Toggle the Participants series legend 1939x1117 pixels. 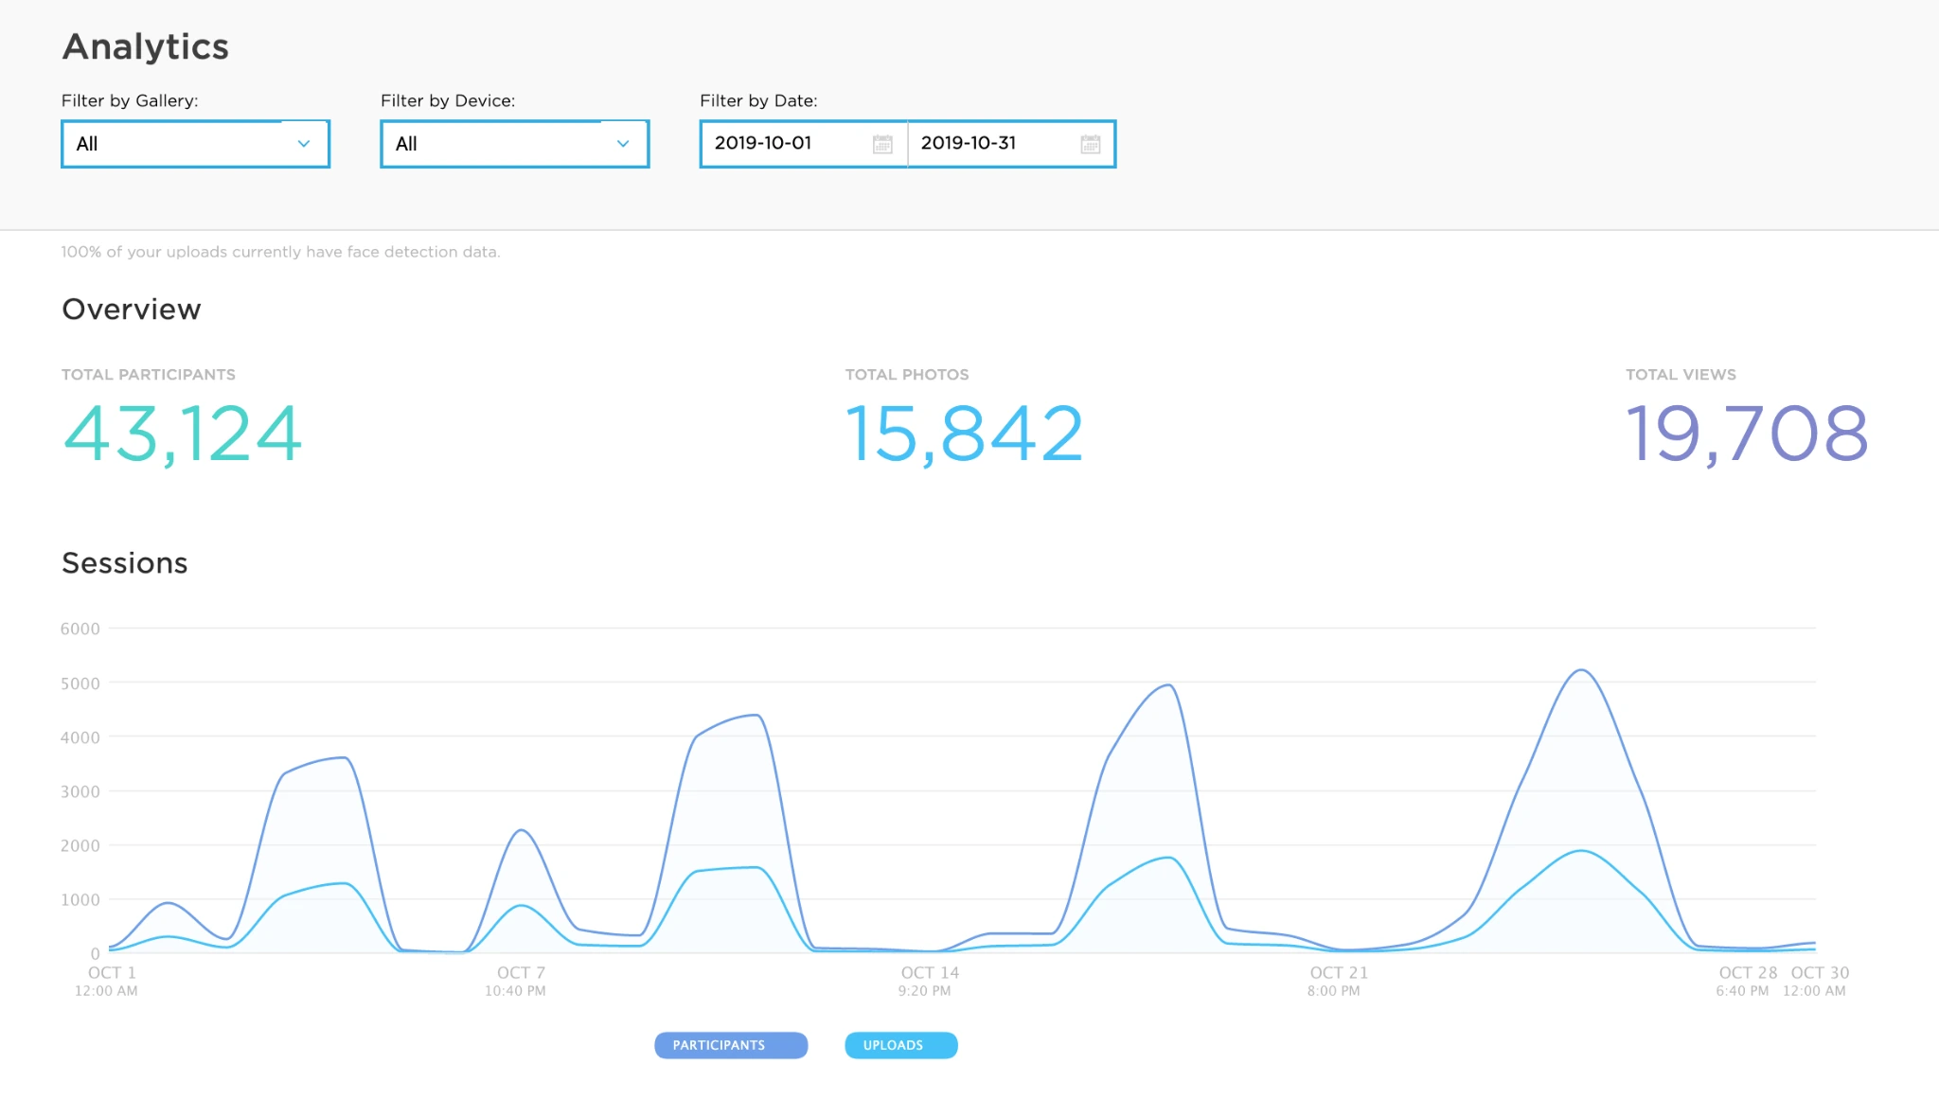(x=731, y=1045)
